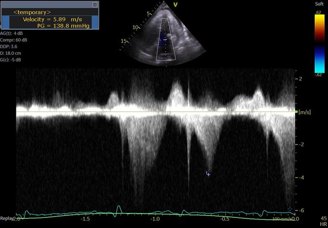
Task: Click the D: 18.0 cm depth parameter
Action: [11, 53]
